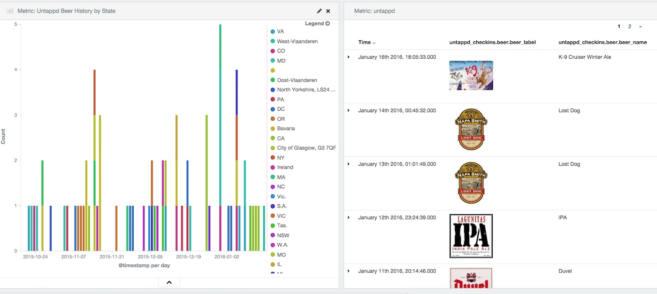
Task: Expand the January 16th 2016 row
Action: tap(349, 57)
